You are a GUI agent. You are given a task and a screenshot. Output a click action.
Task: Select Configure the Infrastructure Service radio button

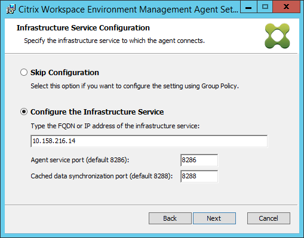pyautogui.click(x=24, y=112)
